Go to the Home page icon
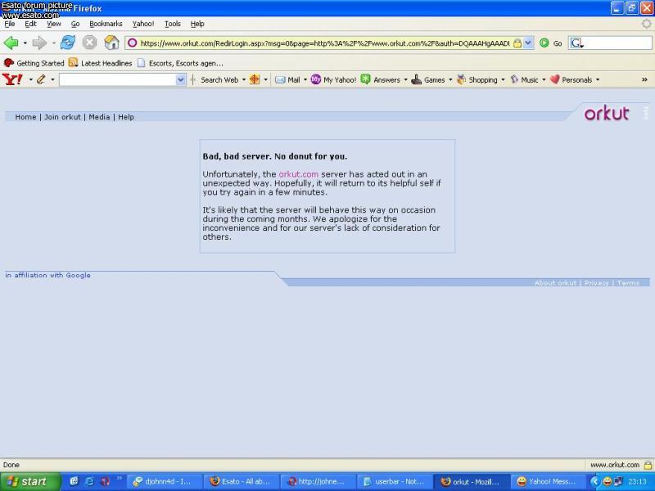655x491 pixels. [112, 43]
